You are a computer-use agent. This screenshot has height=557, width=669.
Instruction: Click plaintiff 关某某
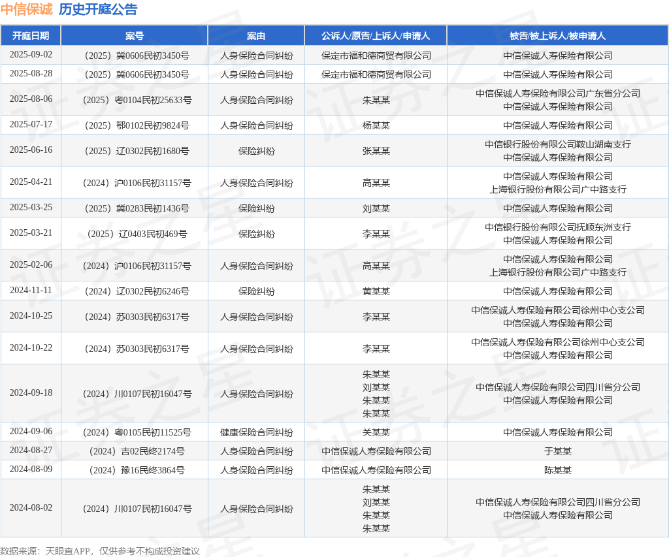tap(376, 432)
